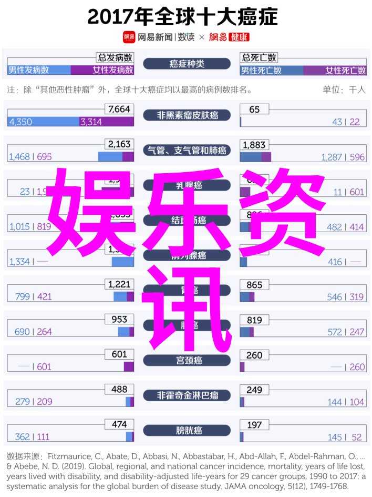
Task: Choose the 宫颈癌 category pill
Action: 187,361
